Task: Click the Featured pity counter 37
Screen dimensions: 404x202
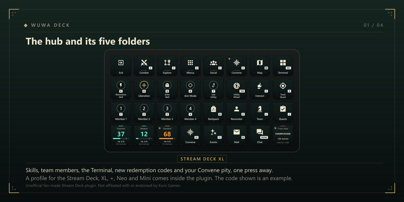Action: (x=121, y=135)
